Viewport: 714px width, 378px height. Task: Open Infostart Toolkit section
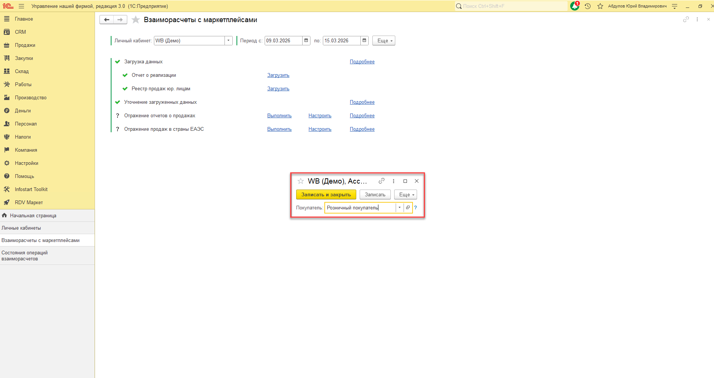[x=47, y=189]
